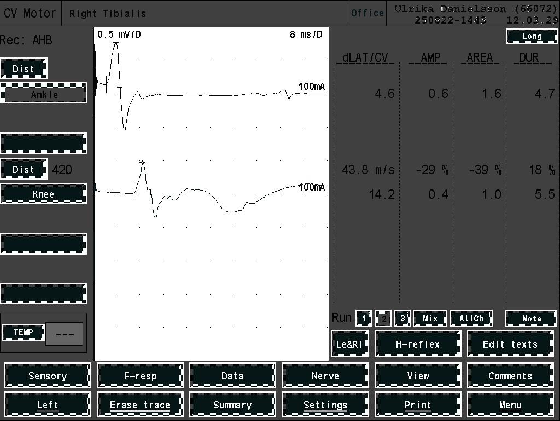
Task: Click the Le&Ri comparison button
Action: (350, 344)
